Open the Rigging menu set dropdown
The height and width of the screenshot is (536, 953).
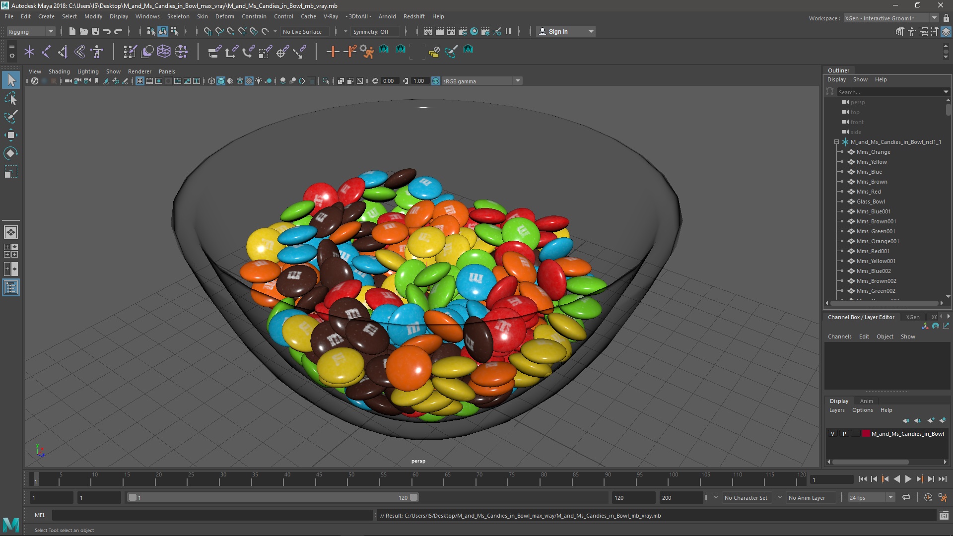pos(31,31)
